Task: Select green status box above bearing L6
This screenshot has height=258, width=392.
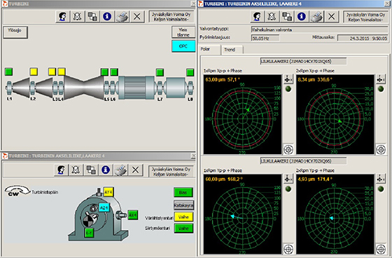Action: 114,72
